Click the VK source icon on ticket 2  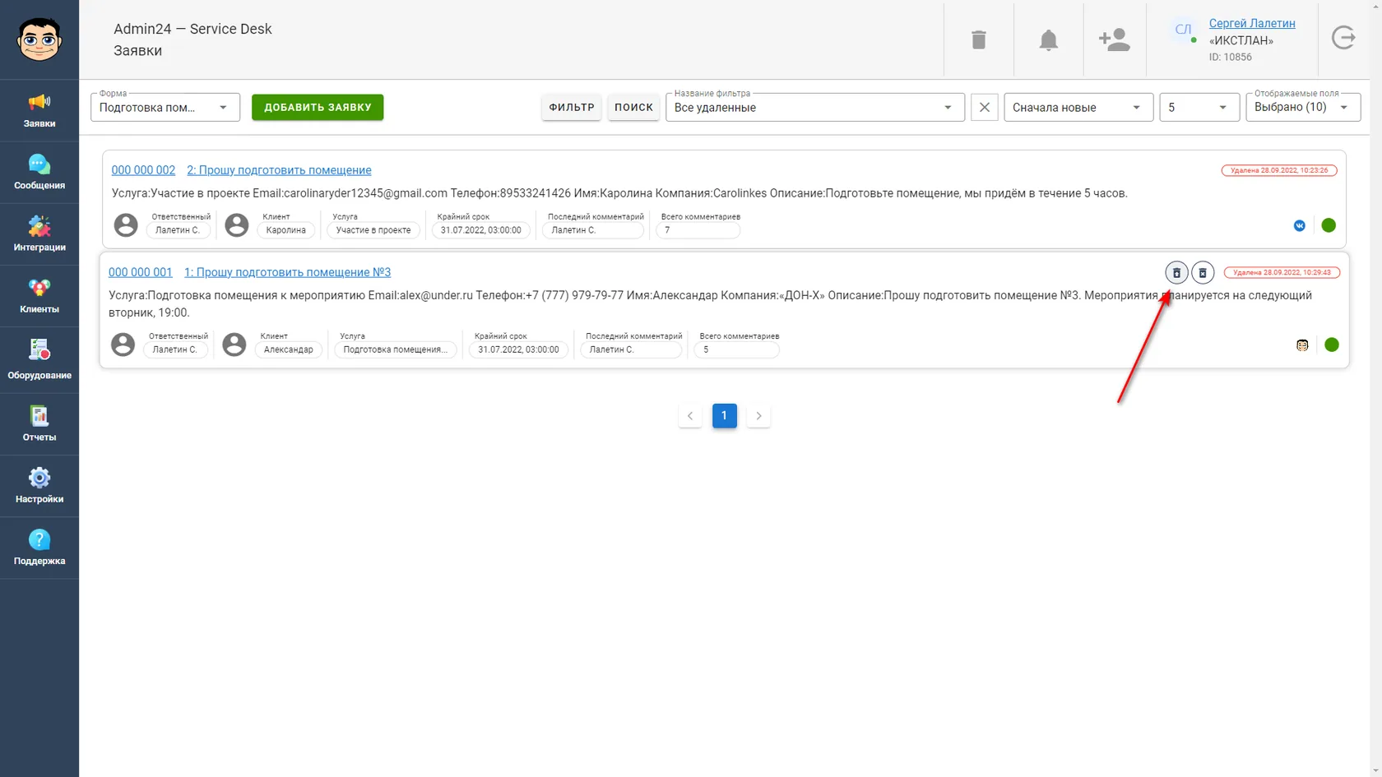(1300, 225)
